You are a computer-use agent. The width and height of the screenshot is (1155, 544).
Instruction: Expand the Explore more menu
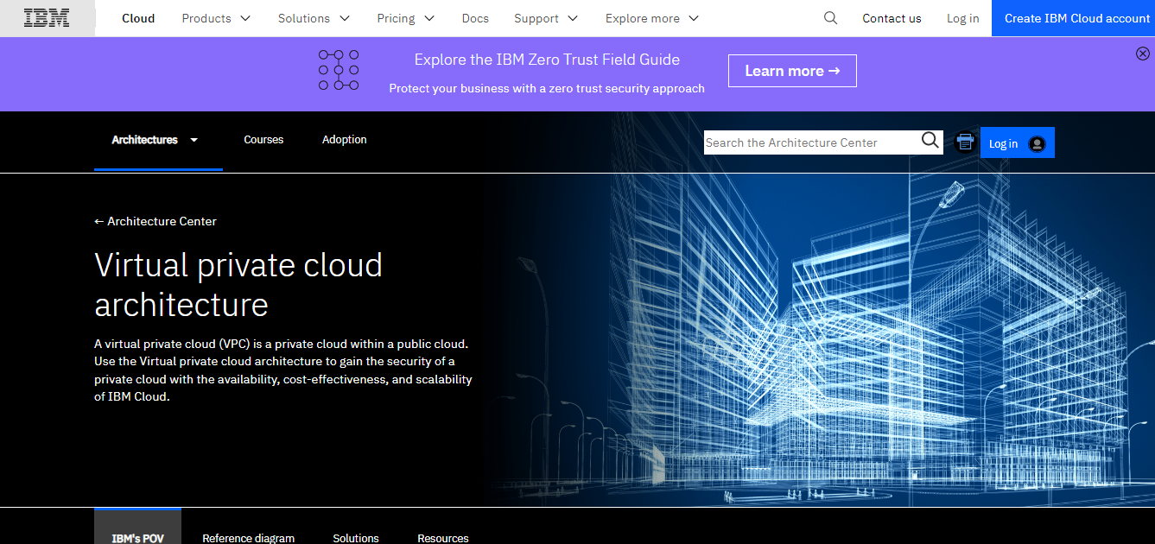(x=652, y=18)
